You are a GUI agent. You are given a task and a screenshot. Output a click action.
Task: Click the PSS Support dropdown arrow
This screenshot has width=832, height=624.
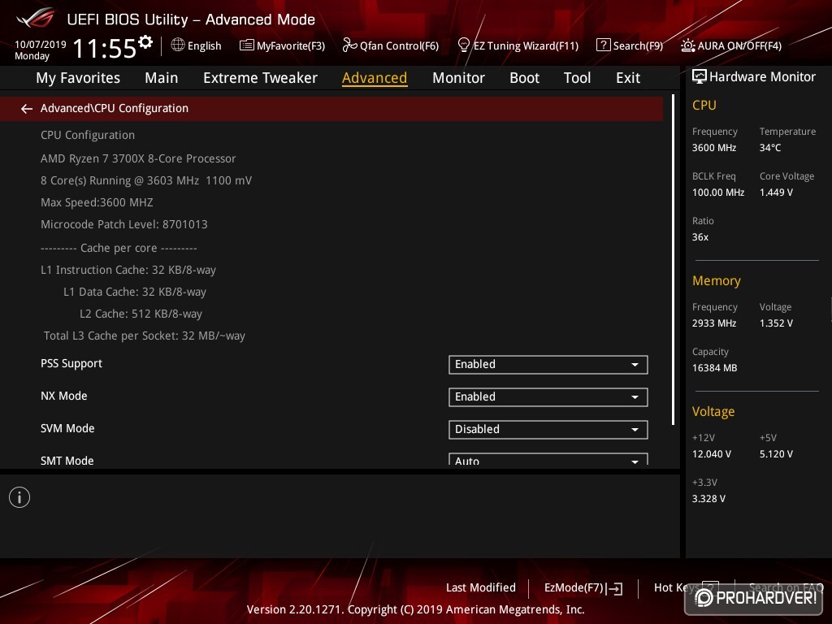click(635, 365)
